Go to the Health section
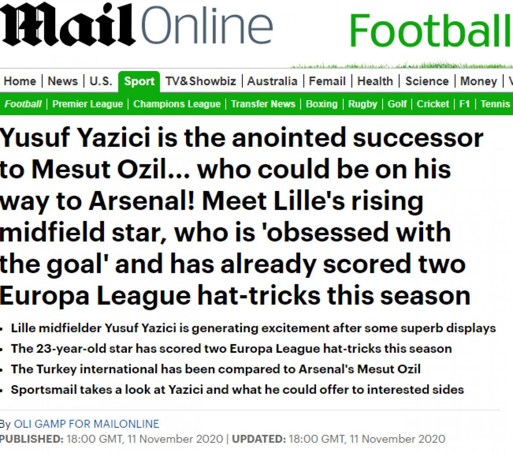Screen dimensions: 513x453 375,81
